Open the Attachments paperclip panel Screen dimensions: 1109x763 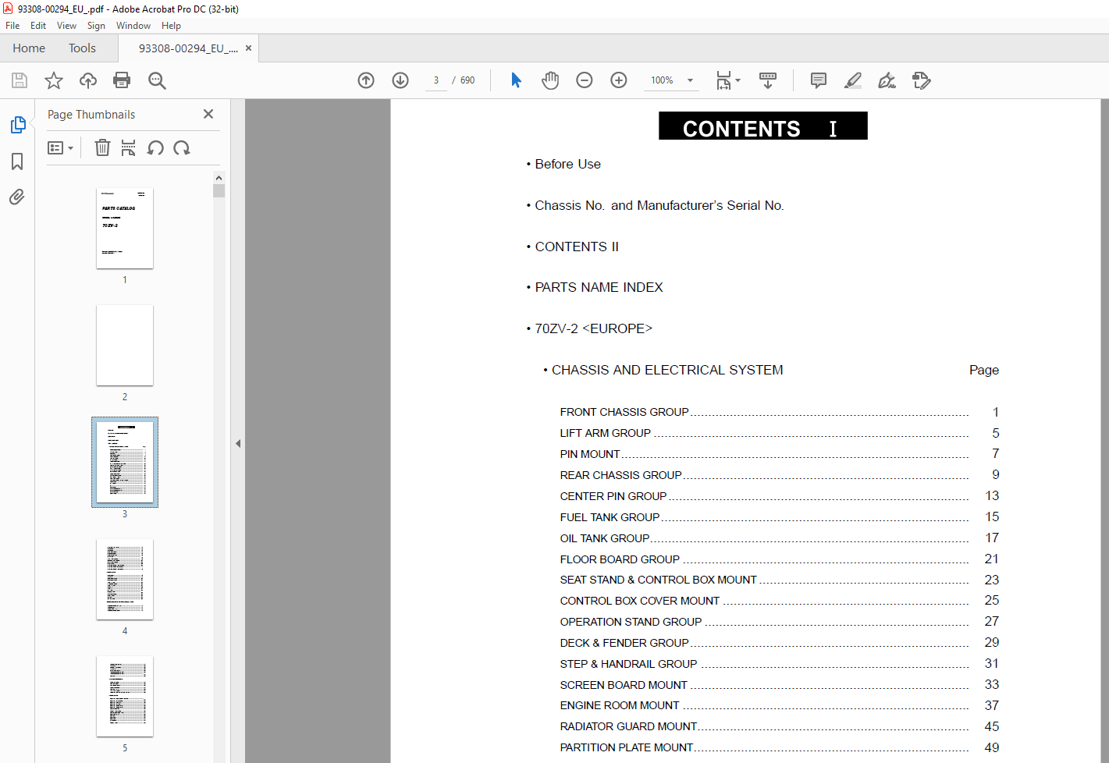pos(17,197)
